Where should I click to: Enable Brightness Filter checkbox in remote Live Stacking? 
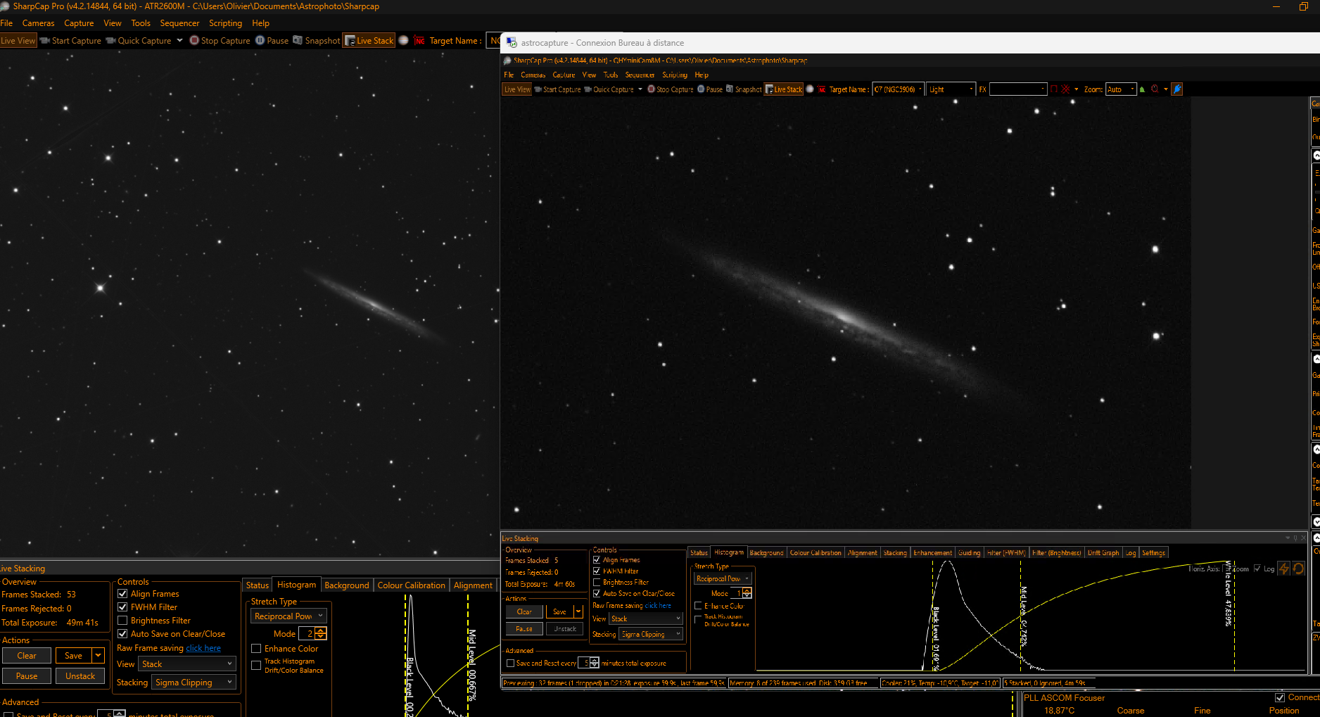(x=597, y=583)
